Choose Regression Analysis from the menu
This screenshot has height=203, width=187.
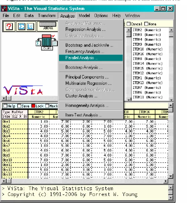[x=91, y=29]
